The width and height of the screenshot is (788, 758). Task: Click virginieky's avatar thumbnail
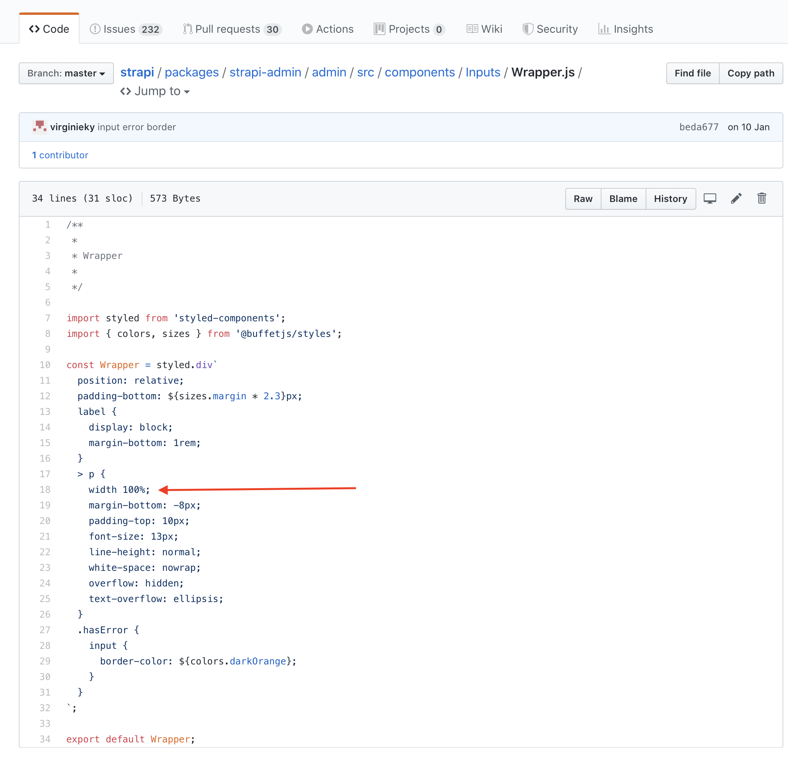coord(39,127)
